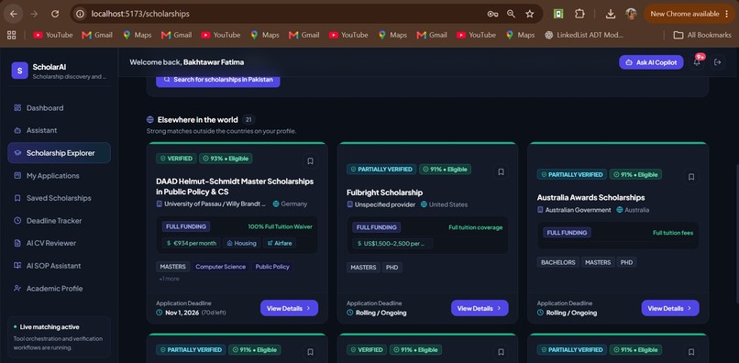This screenshot has height=363, width=739.
Task: Click the Fulbright Scholarship title
Action: 384,192
